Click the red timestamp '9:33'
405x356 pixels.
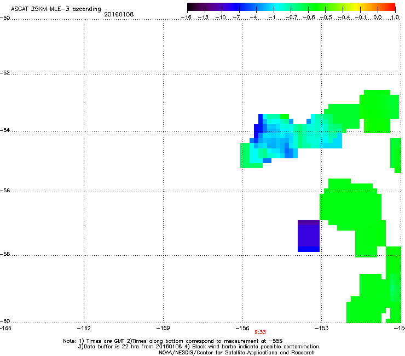click(260, 332)
